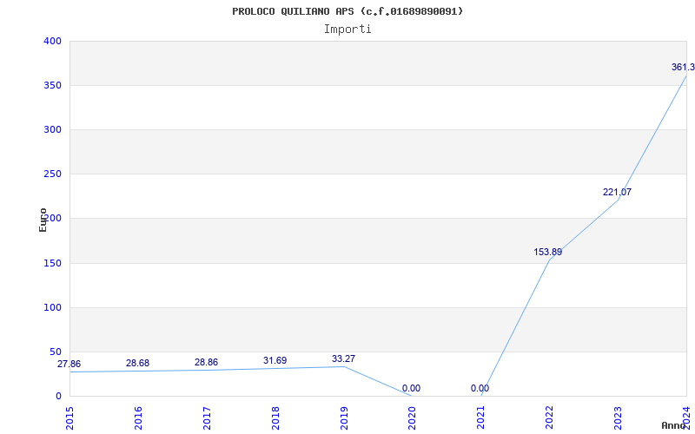695x434 pixels.
Task: Select the 361.3 data label
Action: coord(683,68)
